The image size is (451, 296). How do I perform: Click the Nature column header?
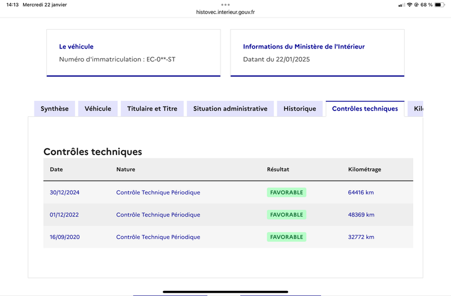point(126,170)
